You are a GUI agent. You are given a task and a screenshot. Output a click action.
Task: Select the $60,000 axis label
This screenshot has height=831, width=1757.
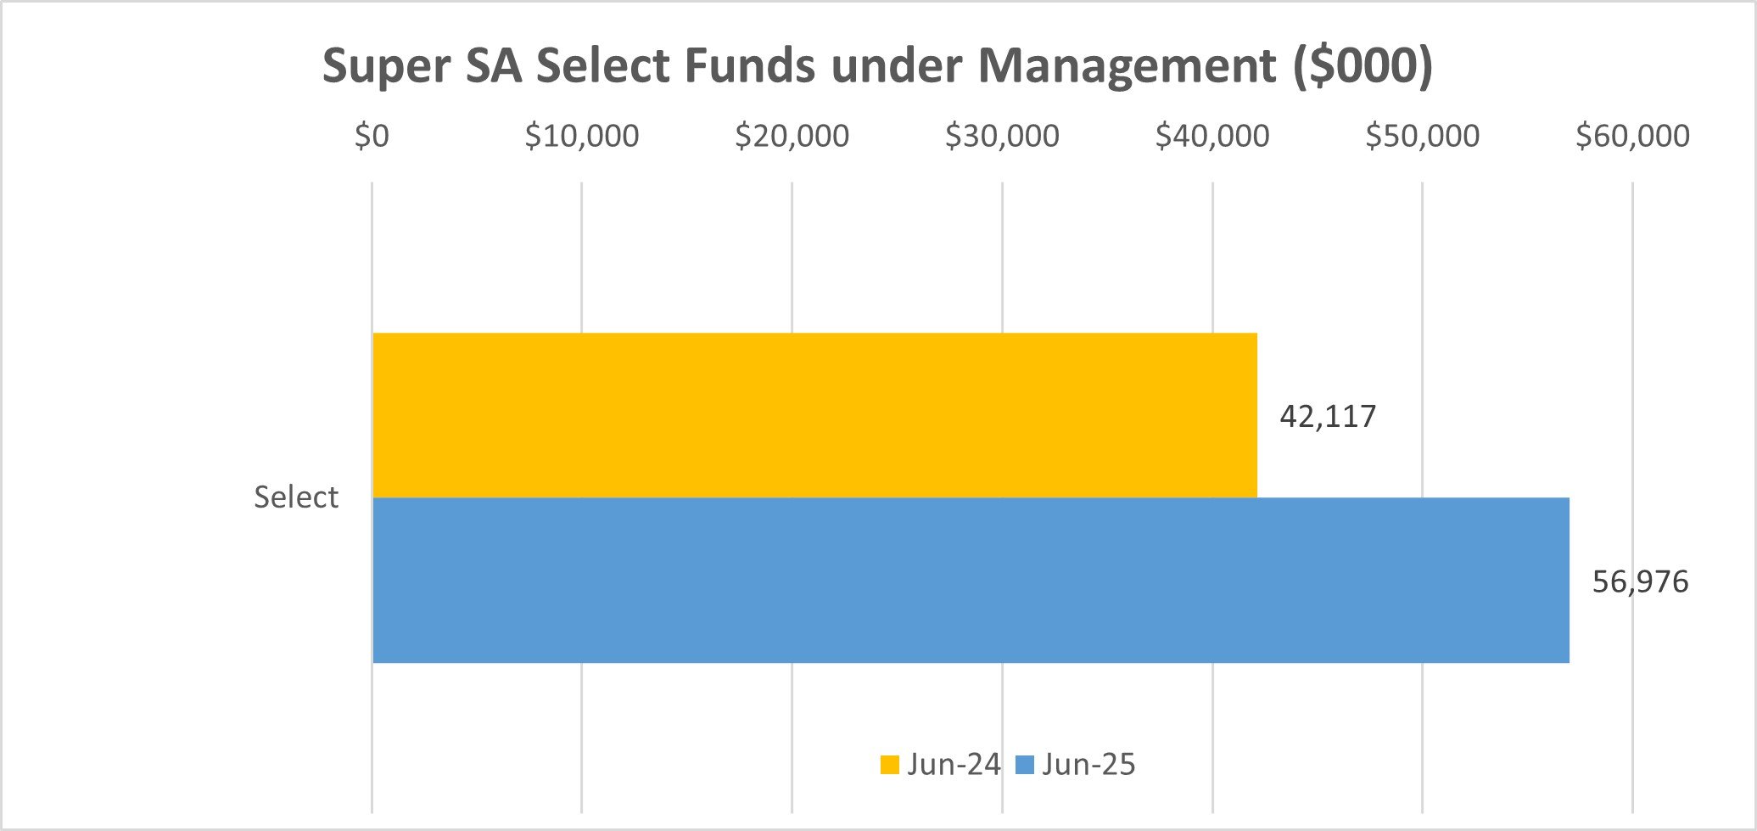tap(1632, 136)
